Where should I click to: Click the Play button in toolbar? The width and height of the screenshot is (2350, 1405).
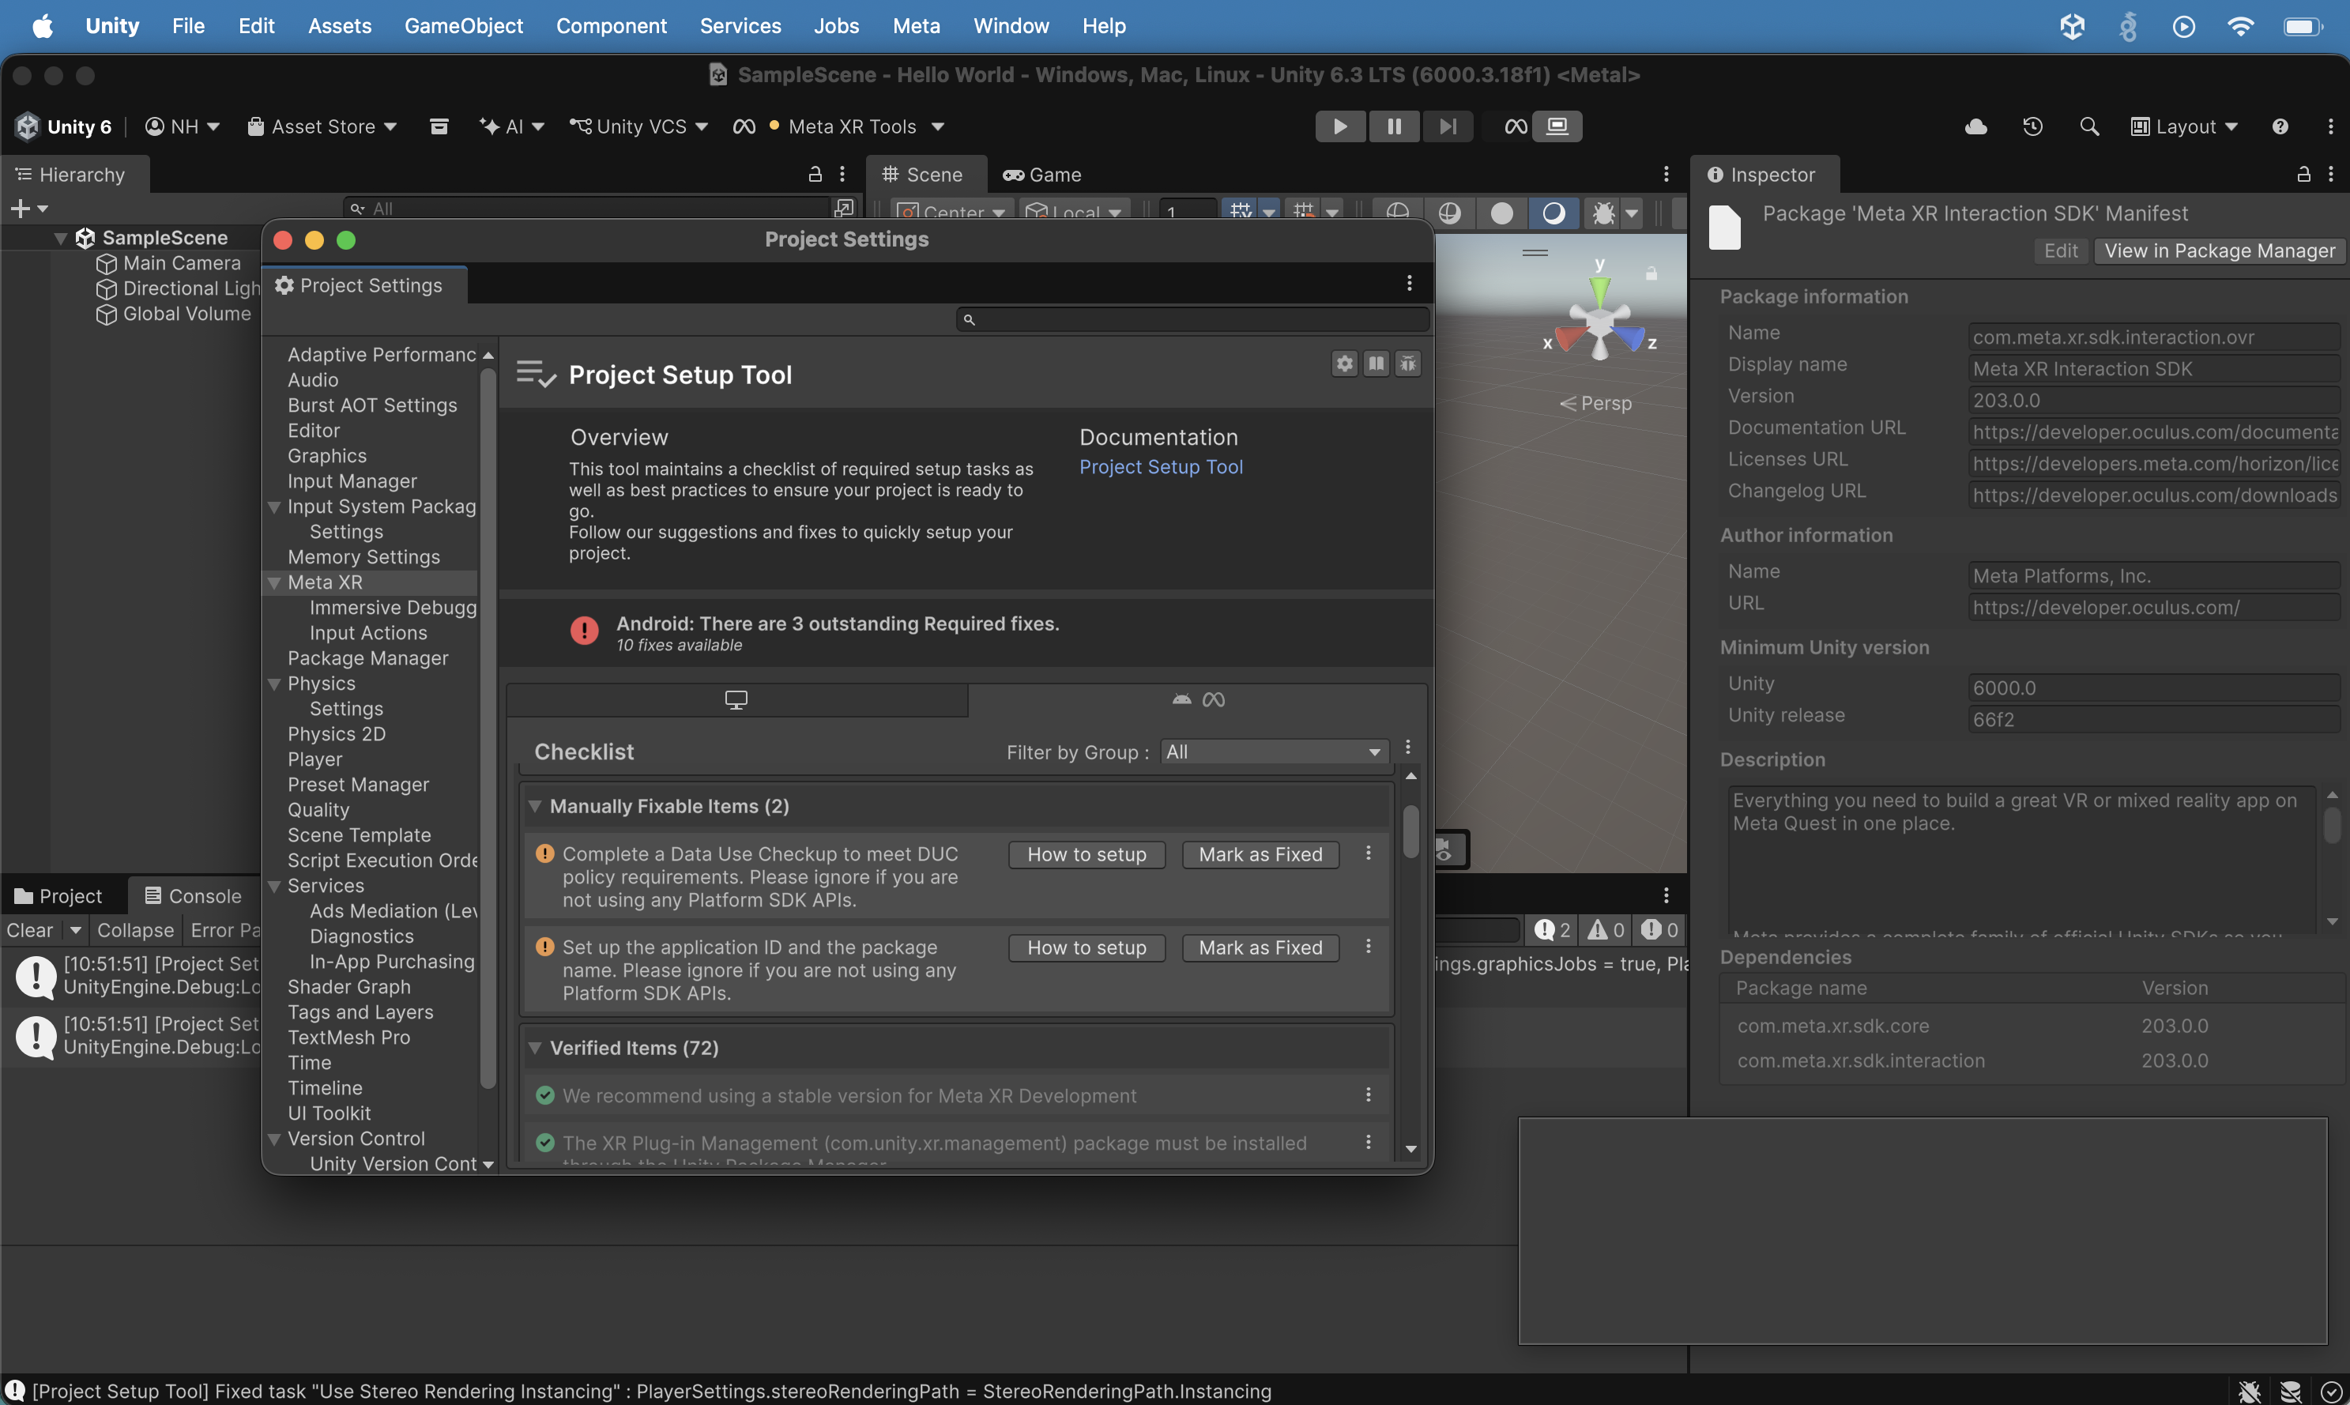coord(1339,126)
